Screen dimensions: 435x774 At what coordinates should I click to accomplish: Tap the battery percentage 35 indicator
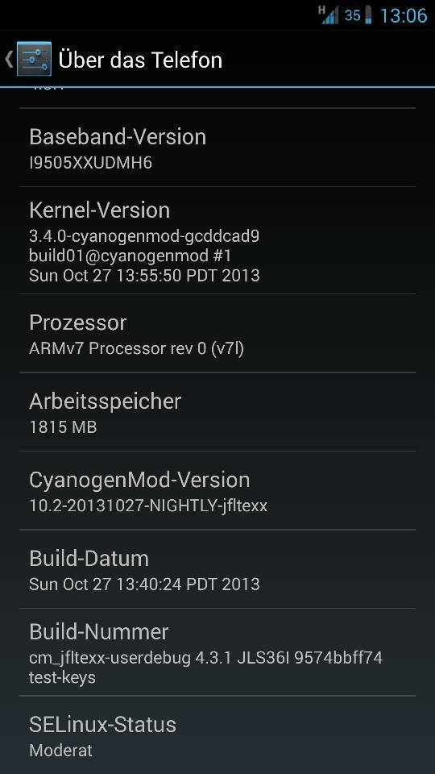(x=352, y=16)
